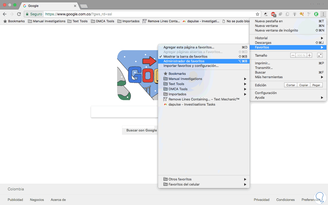This screenshot has height=205, width=328.
Task: Select Nueva ventana de incógnito
Action: [288, 30]
